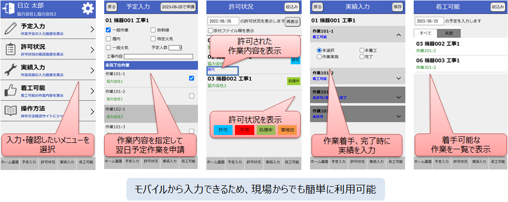
Task: Click the chevron arrow on the 許可状況 menu row
Action: tap(92, 50)
